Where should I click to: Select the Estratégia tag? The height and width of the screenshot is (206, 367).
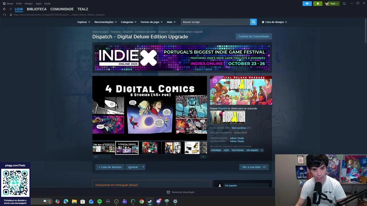pos(216,150)
